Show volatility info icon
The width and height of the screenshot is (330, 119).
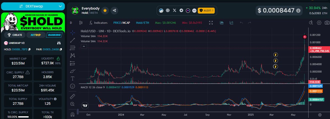pos(56,99)
